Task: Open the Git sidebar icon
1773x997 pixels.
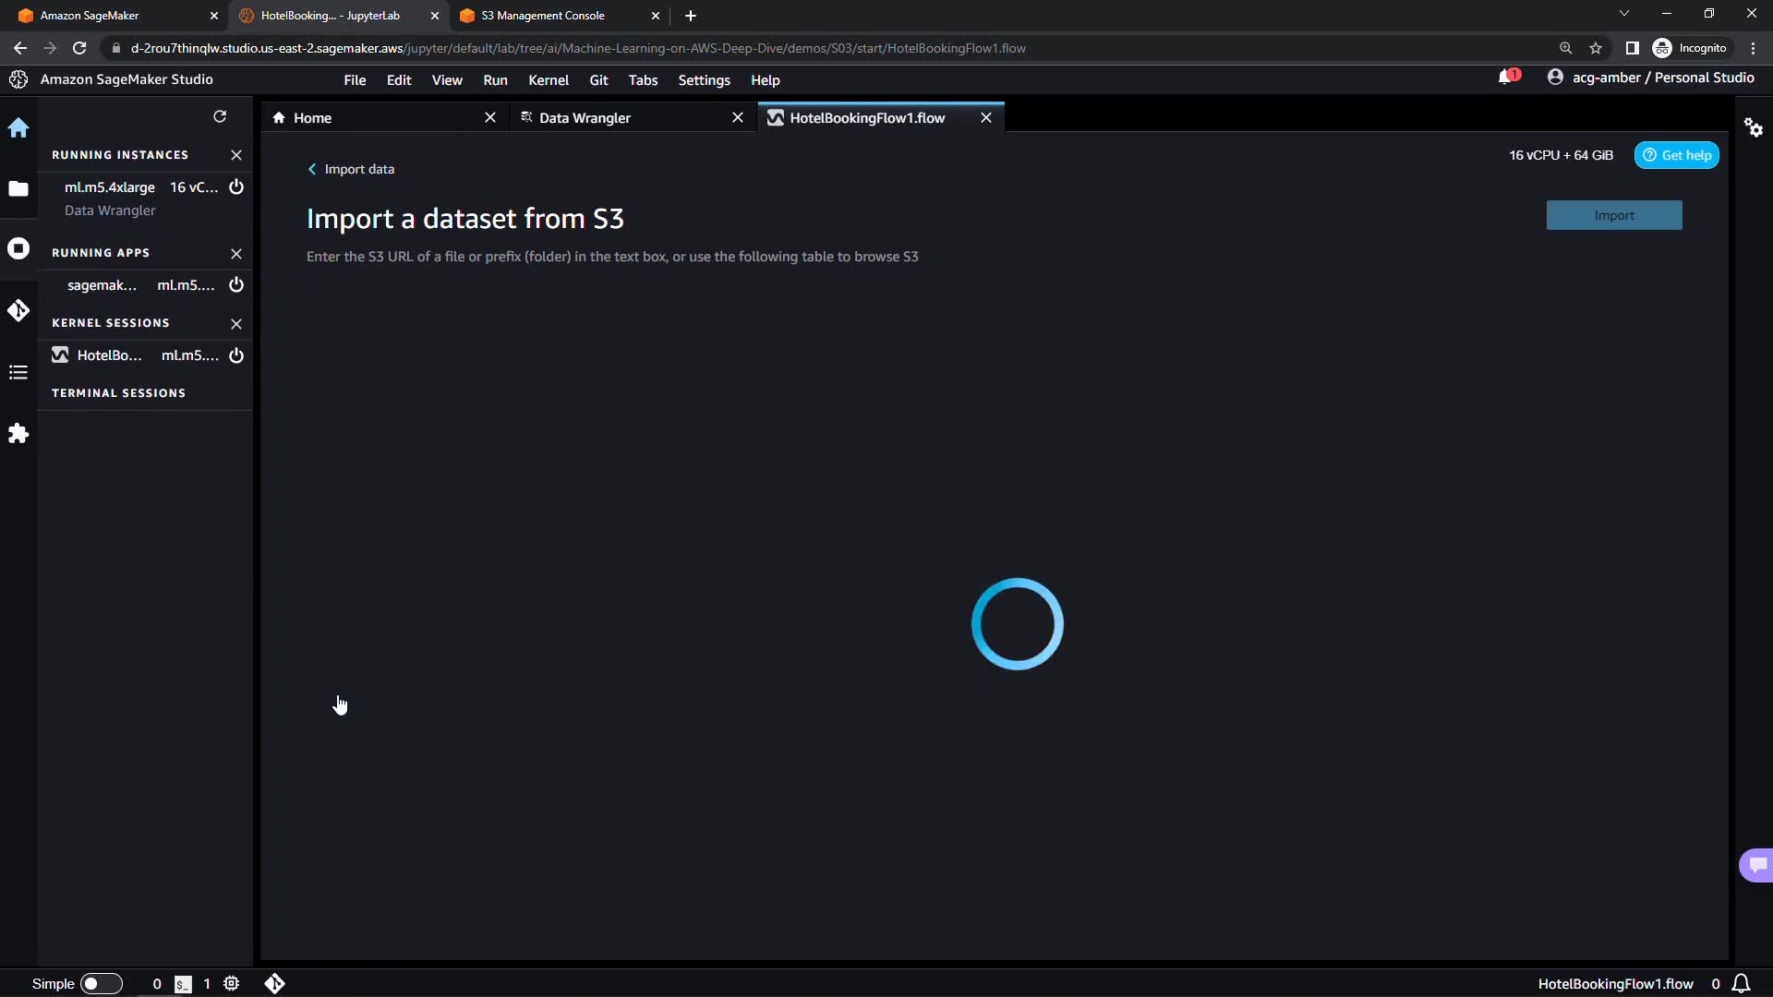Action: point(18,310)
